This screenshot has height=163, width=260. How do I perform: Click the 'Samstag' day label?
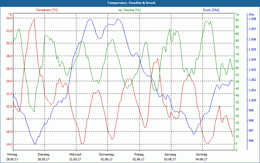(x=170, y=155)
